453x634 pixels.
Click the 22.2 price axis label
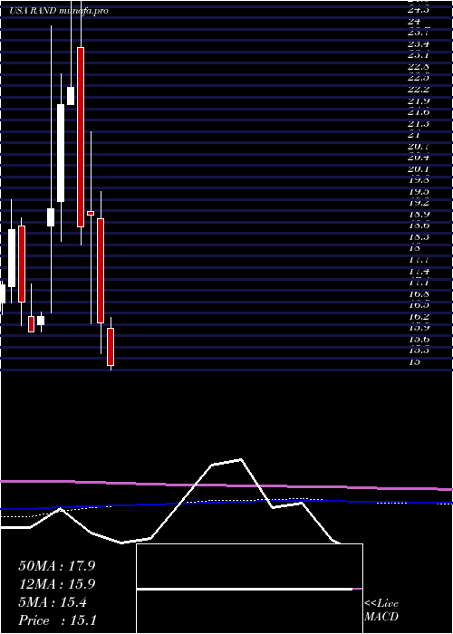pyautogui.click(x=419, y=90)
